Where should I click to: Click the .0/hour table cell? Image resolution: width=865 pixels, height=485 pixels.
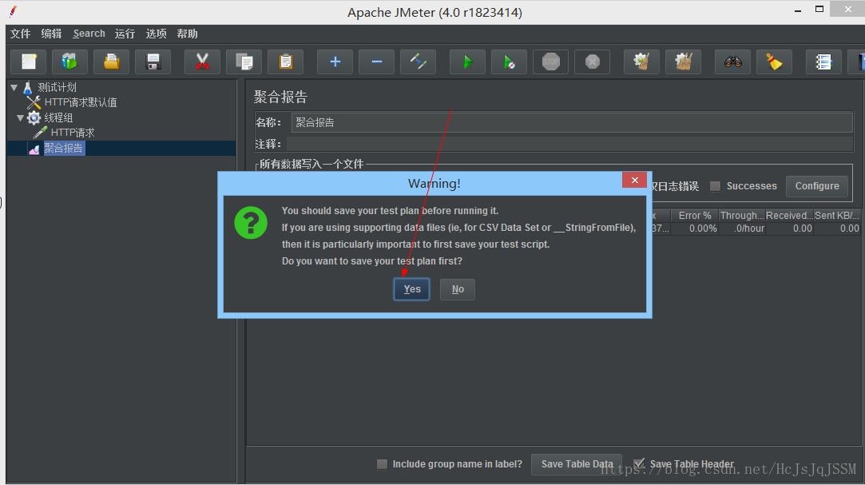tap(741, 229)
